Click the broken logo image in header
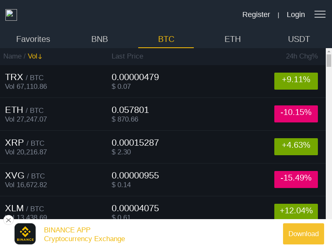This screenshot has width=332, height=249. click(x=11, y=15)
